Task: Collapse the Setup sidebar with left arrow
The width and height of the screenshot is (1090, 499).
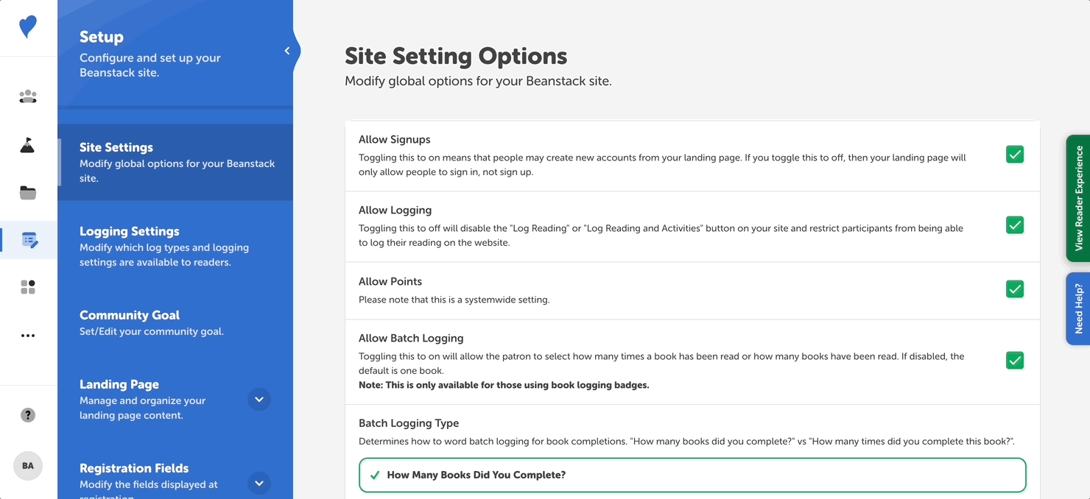Action: [286, 50]
